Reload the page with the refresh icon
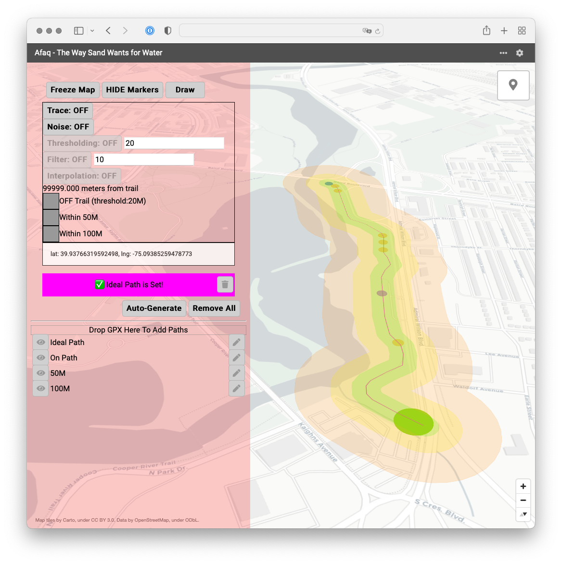The image size is (562, 564). tap(378, 31)
